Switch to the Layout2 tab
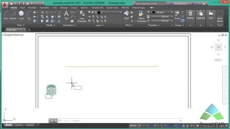Screen dimensions: 230x129 [x=29, y=125]
